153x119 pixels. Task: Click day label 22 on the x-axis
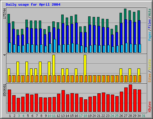[x=103, y=116]
